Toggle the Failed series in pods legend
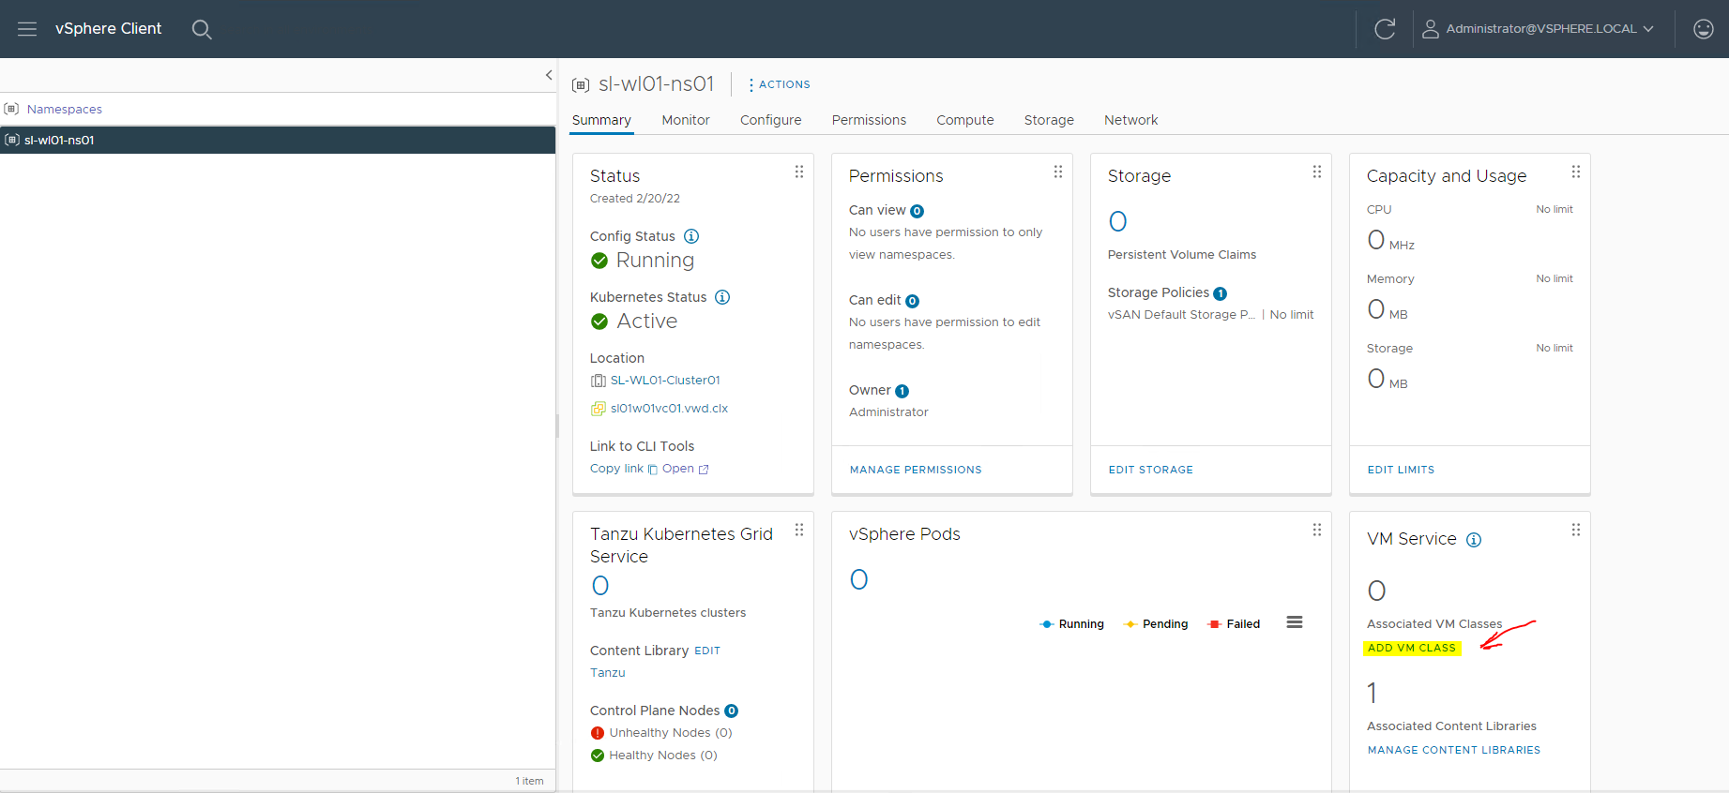Viewport: 1729px width, 793px height. click(x=1234, y=624)
